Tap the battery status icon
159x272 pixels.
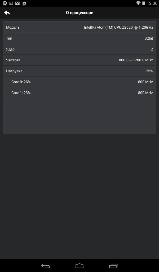tap(144, 3)
